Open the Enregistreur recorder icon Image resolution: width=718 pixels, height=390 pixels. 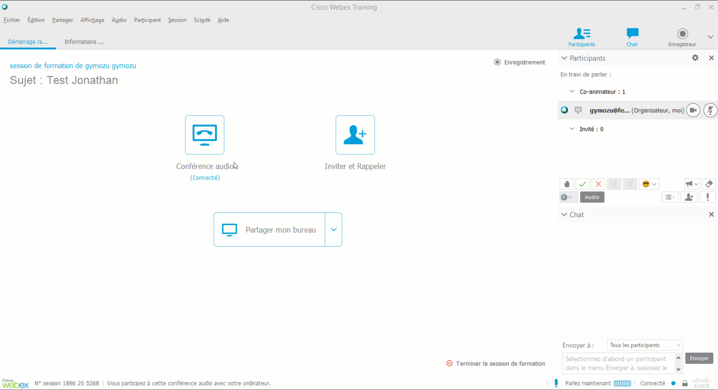click(682, 37)
